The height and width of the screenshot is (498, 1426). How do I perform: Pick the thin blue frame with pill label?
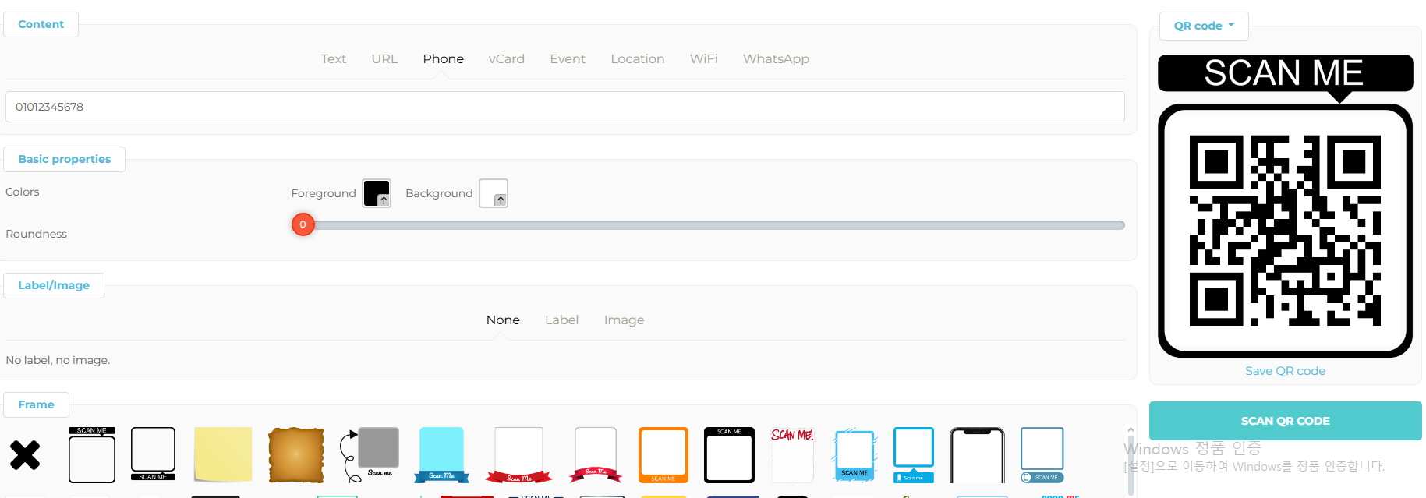(x=1042, y=455)
